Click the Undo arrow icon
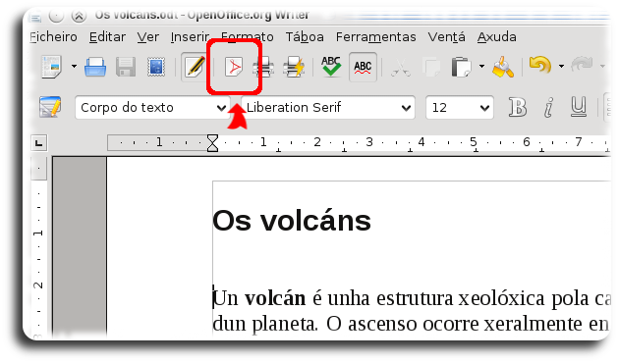The width and height of the screenshot is (618, 363). tap(540, 65)
